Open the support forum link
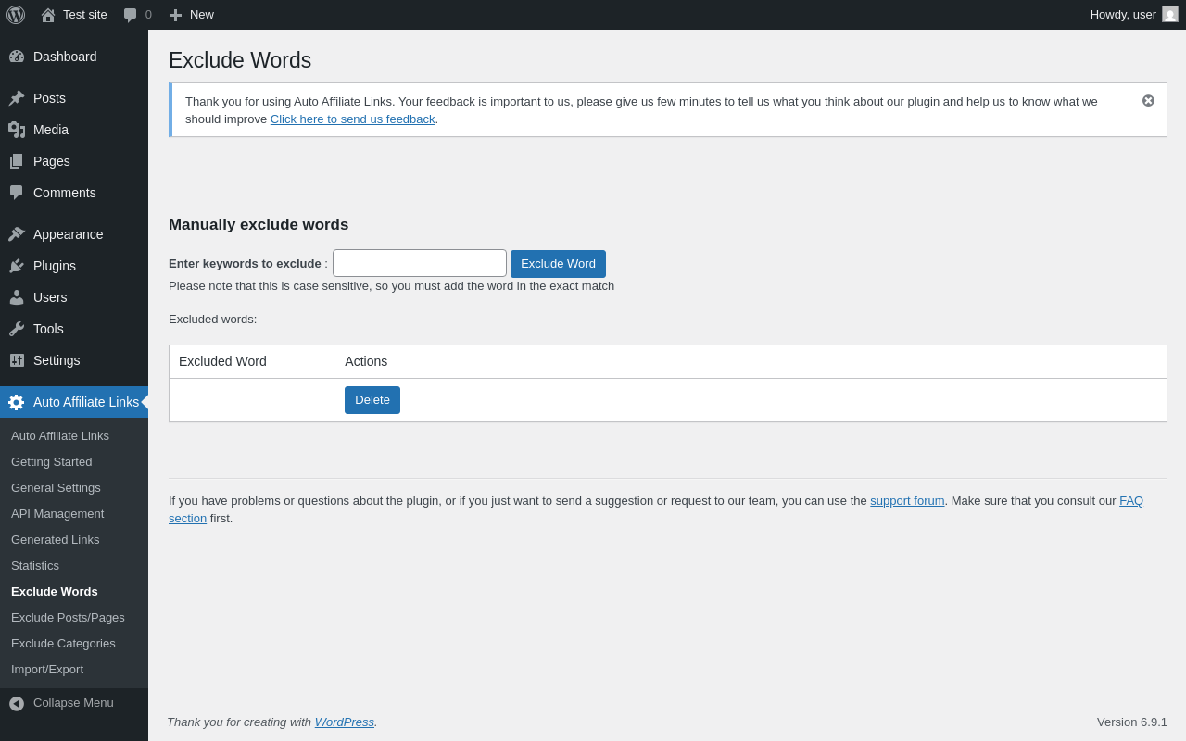1186x741 pixels. pos(907,501)
